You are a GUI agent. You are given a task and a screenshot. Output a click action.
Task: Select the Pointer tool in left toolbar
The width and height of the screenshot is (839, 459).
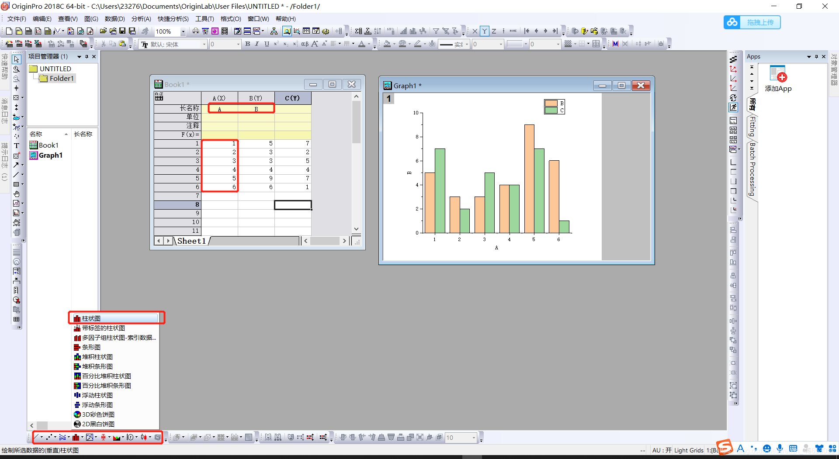pos(17,59)
